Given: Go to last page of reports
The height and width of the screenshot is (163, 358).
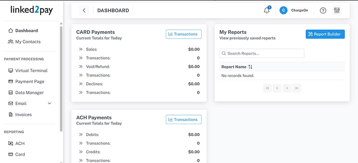Looking at the screenshot, I should point(297,88).
